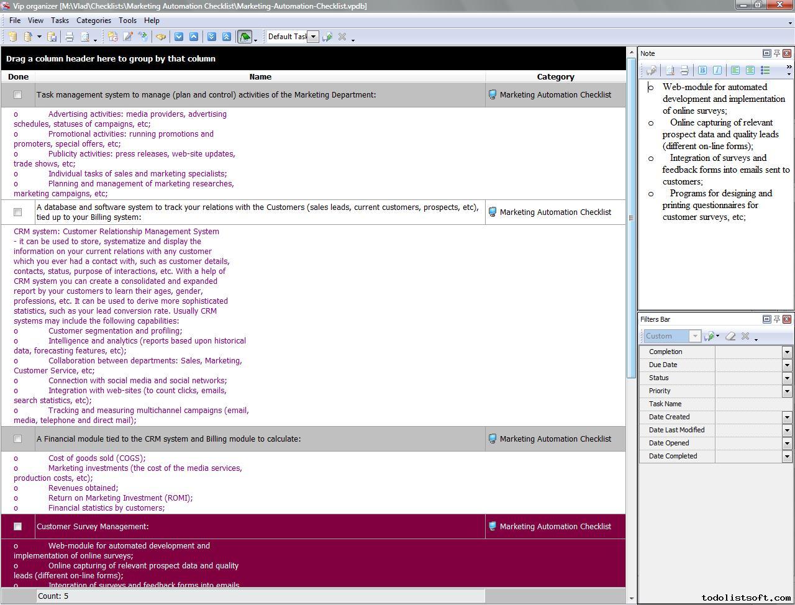Apply bullet list in Note toolbar
Image resolution: width=795 pixels, height=605 pixels.
(x=765, y=70)
